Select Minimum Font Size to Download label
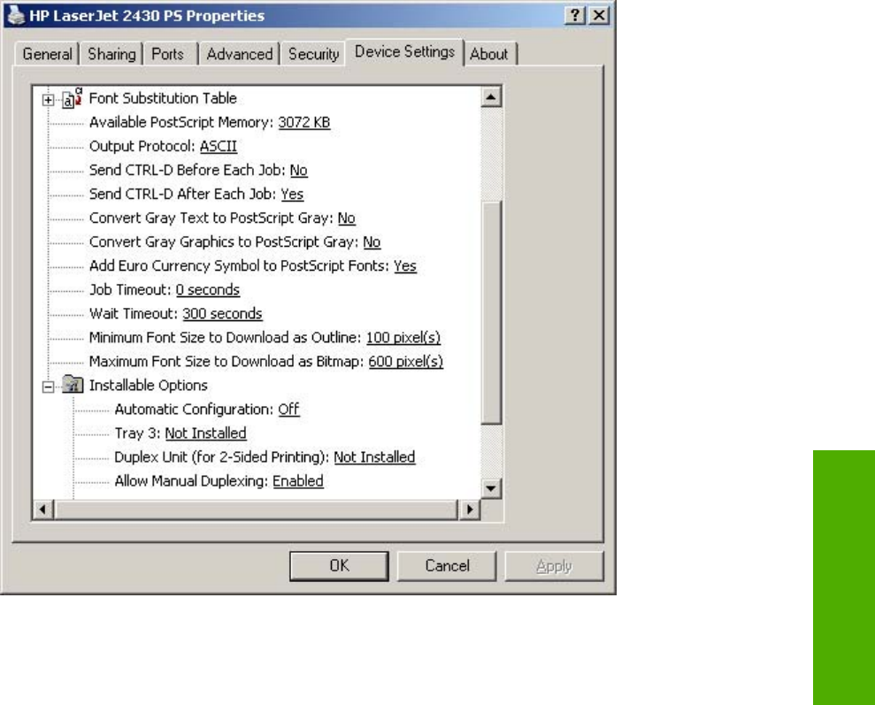This screenshot has width=875, height=705. [x=226, y=337]
